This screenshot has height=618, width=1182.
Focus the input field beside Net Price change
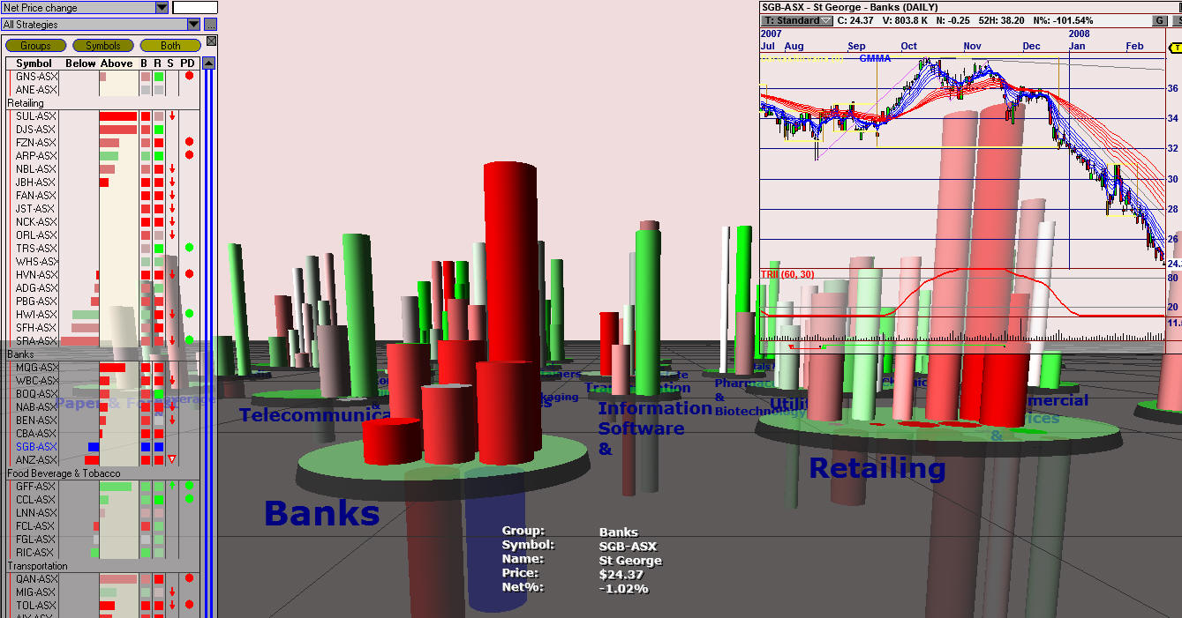195,7
